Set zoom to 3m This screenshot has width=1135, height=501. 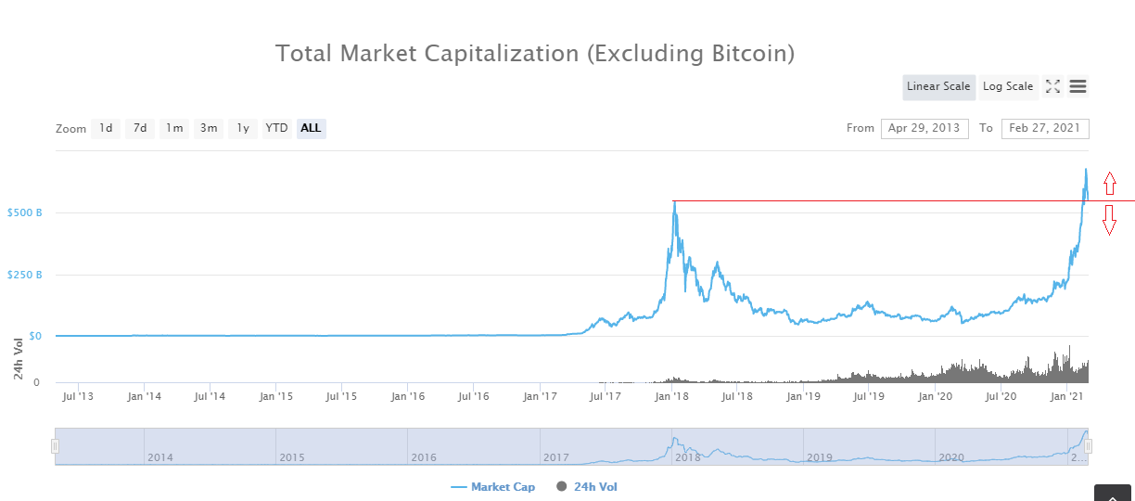[x=209, y=128]
